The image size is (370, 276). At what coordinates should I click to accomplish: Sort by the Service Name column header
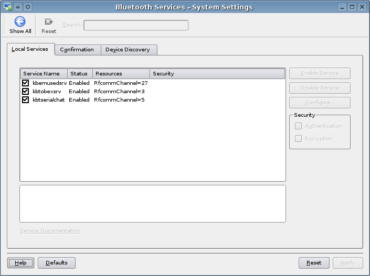coord(44,74)
